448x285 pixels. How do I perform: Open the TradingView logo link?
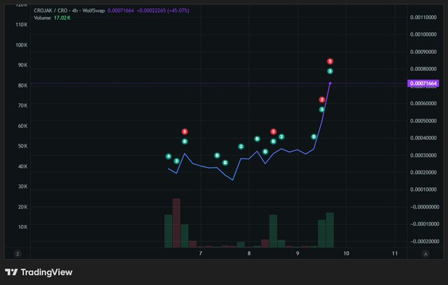[39, 272]
